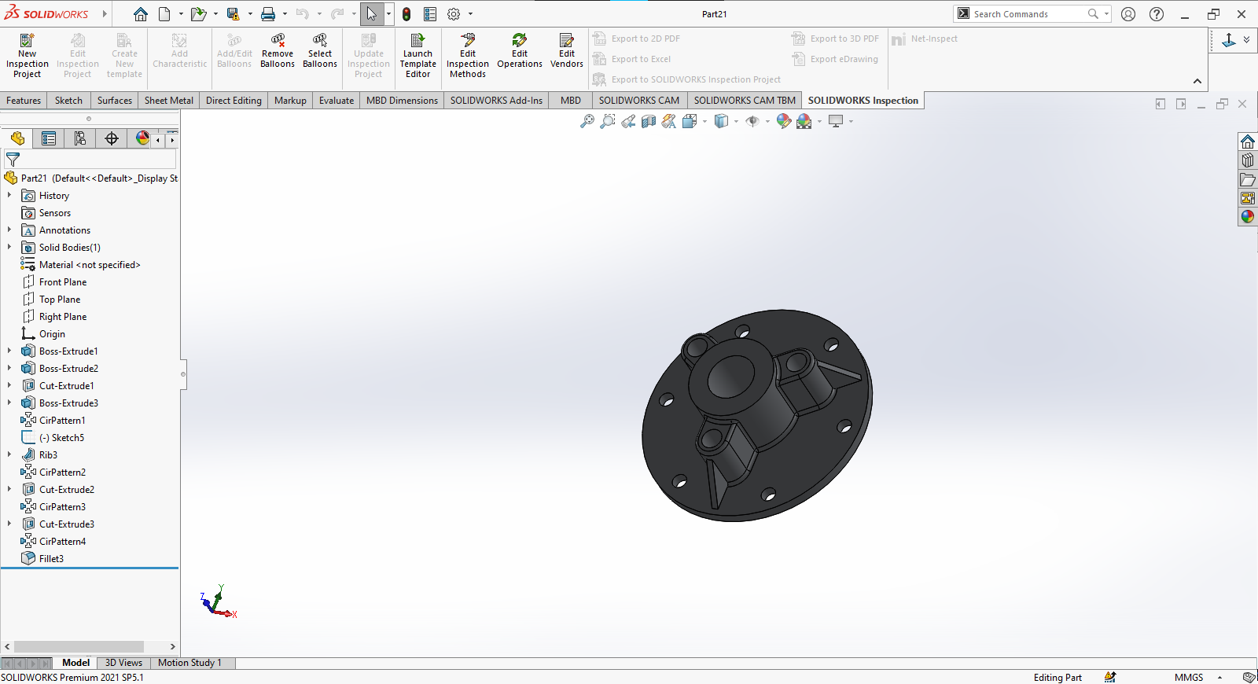Viewport: 1258px width, 684px height.
Task: Open SOLIDWORKS Resources home task pane icon
Action: click(1248, 142)
